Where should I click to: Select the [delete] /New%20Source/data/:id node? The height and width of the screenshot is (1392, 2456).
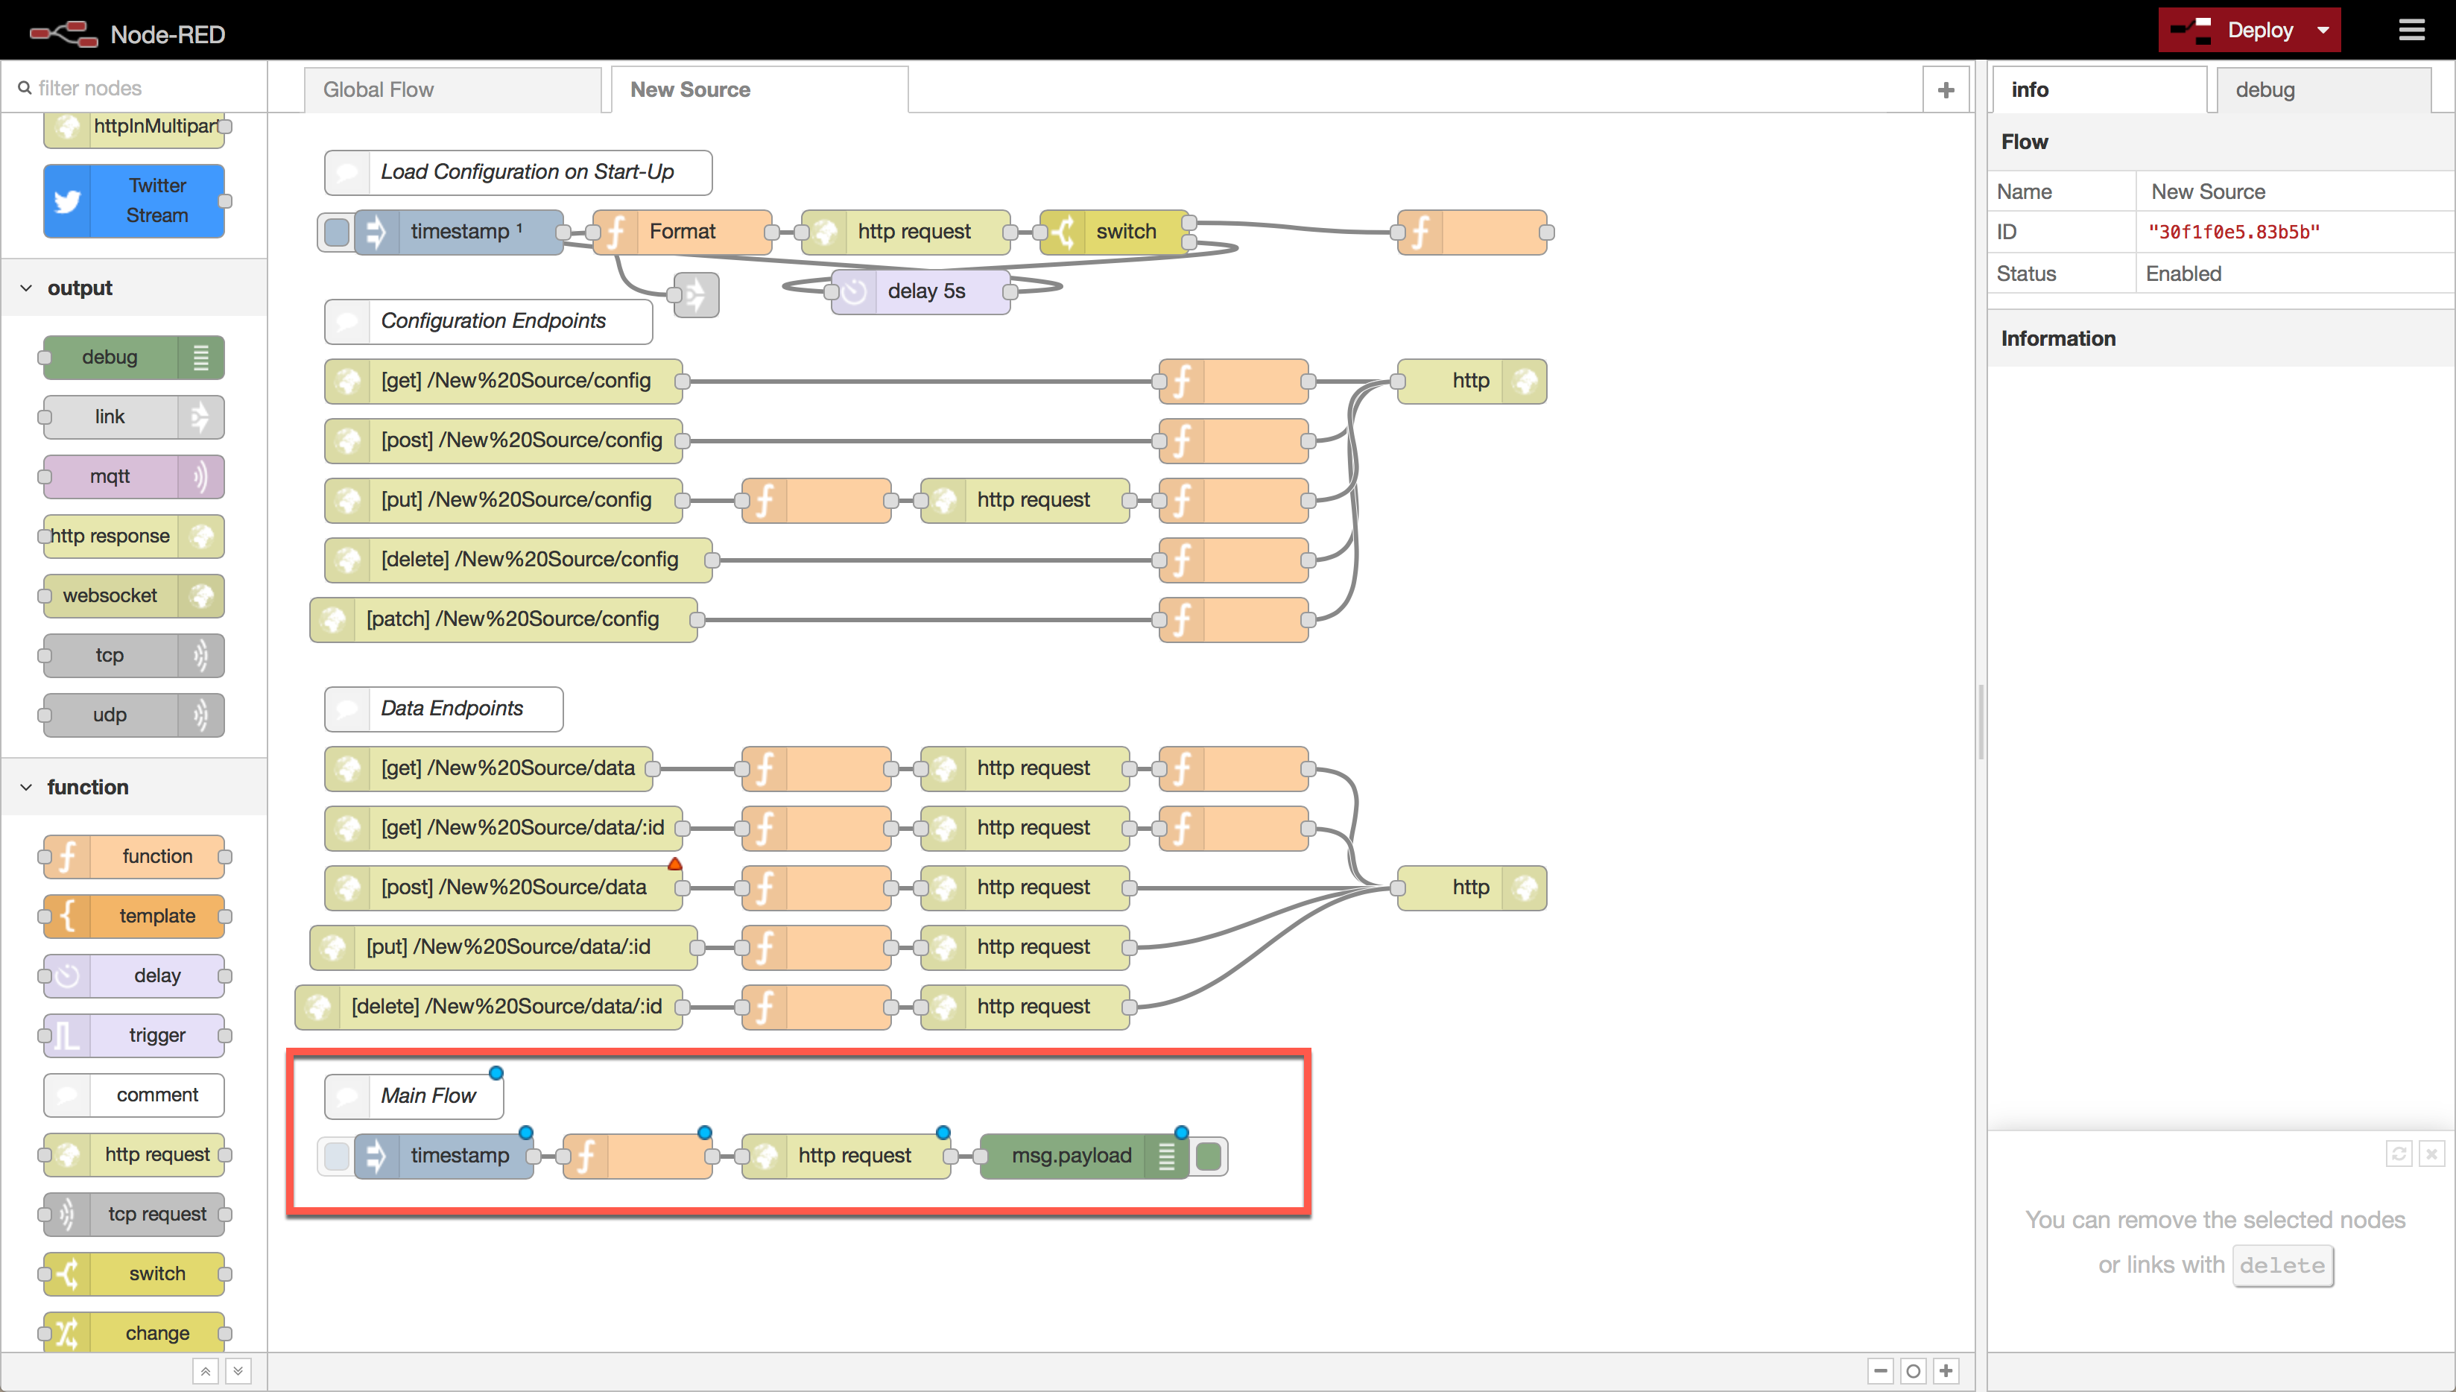pos(489,1007)
